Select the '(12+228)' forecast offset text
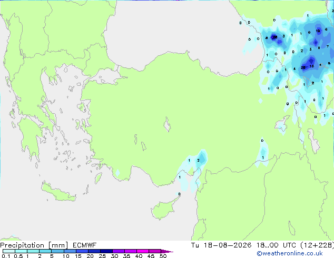 317,245
